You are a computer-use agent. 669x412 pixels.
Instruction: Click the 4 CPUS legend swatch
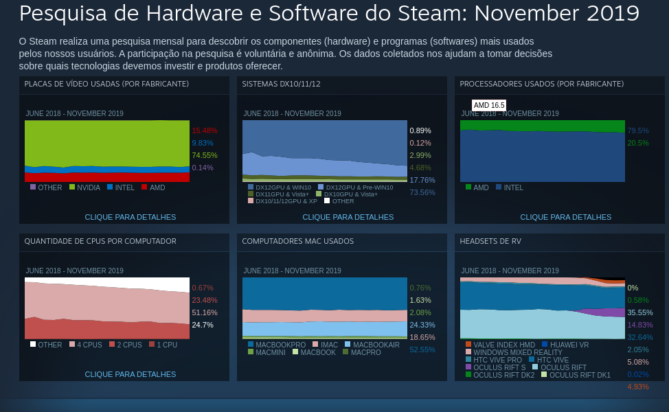click(72, 344)
